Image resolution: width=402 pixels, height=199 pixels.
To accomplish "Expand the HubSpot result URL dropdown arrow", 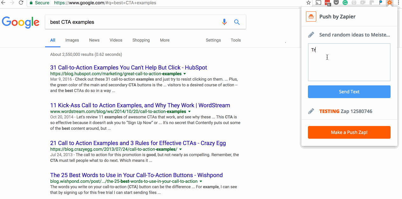I will pos(185,74).
